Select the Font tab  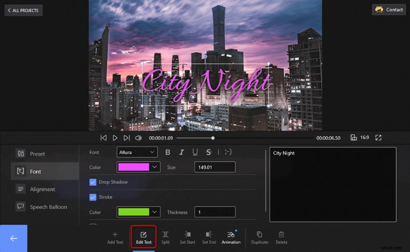click(45, 171)
